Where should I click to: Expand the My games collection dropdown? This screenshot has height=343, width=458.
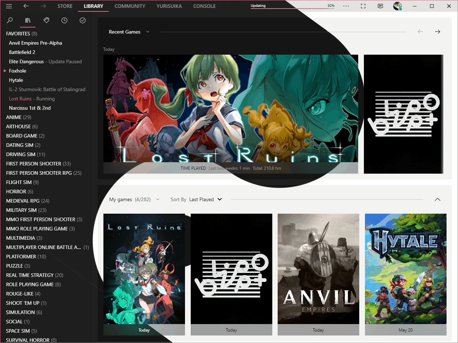tap(134, 199)
